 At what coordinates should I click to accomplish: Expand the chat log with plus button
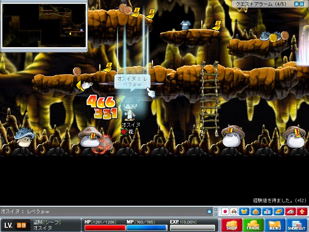[209, 212]
